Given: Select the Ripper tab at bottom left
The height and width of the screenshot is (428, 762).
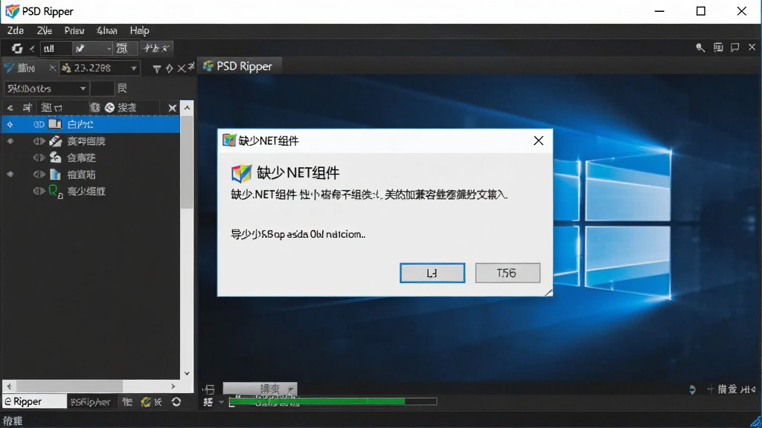Looking at the screenshot, I should tap(34, 401).
